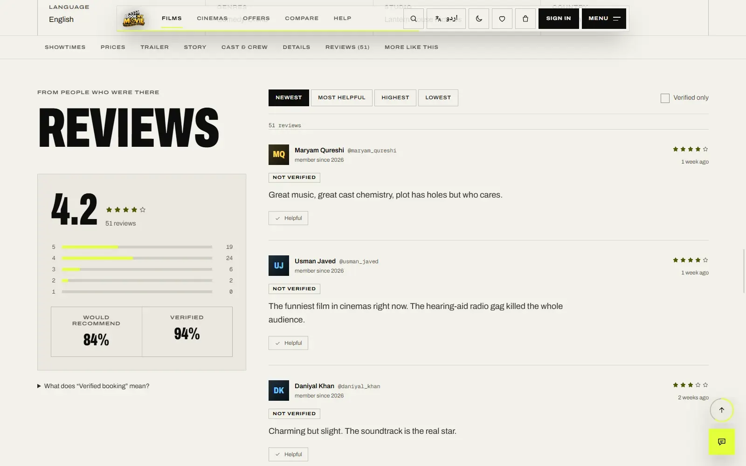Toggle dark mode moon icon
The width and height of the screenshot is (746, 466).
tap(479, 19)
